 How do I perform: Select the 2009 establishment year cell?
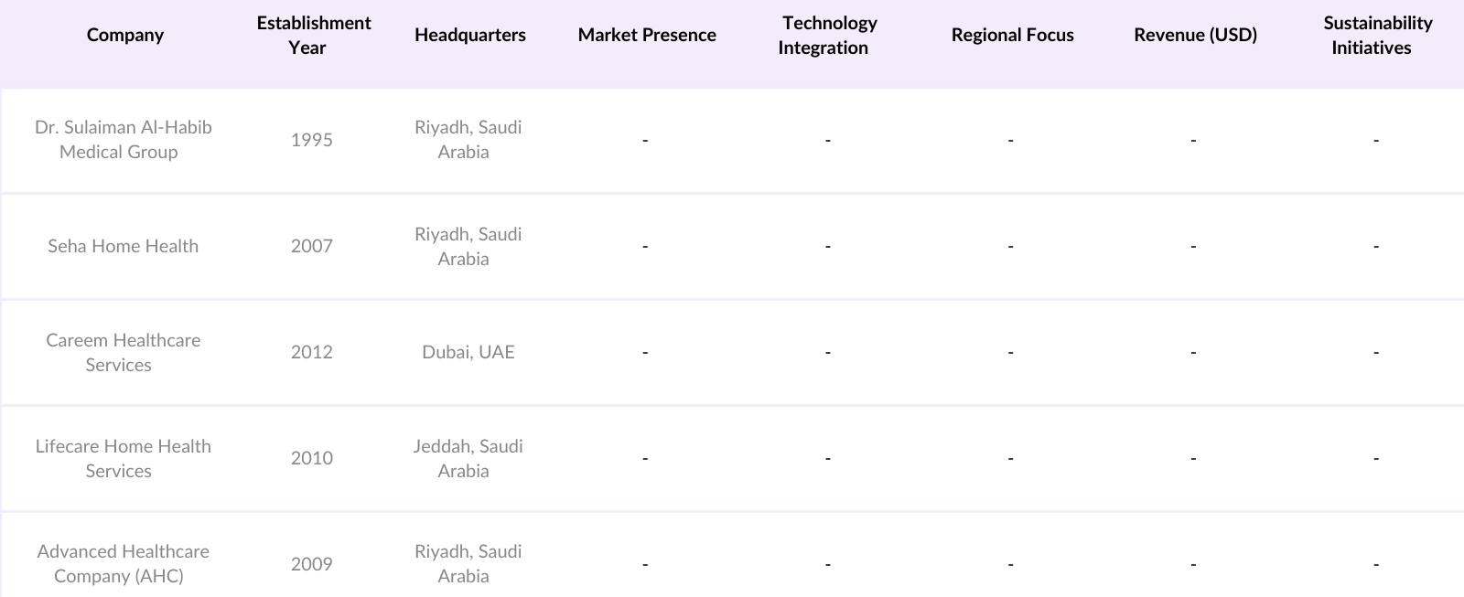click(311, 563)
